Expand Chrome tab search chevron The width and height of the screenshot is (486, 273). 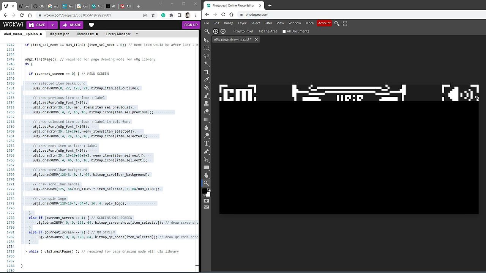160,4
